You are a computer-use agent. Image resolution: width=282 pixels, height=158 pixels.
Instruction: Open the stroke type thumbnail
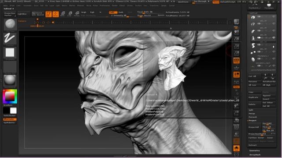(10, 39)
